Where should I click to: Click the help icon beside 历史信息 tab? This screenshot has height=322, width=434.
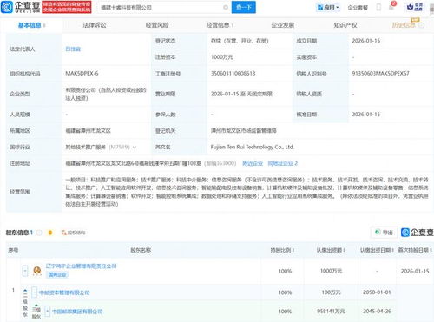[422, 25]
